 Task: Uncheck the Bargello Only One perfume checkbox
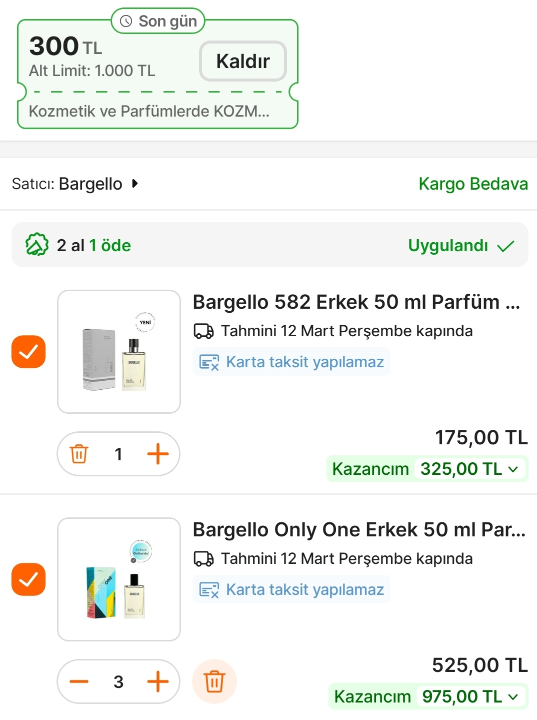pos(28,579)
